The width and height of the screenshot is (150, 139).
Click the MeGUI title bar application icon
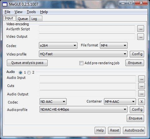click(x=5, y=4)
